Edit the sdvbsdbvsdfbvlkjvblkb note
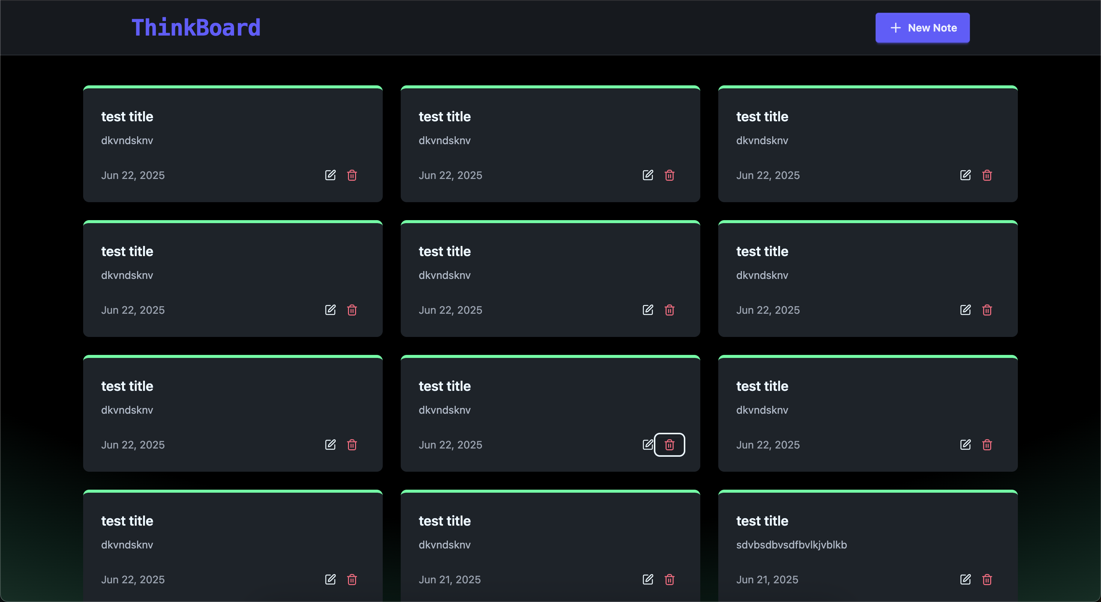Viewport: 1101px width, 602px height. pyautogui.click(x=965, y=580)
